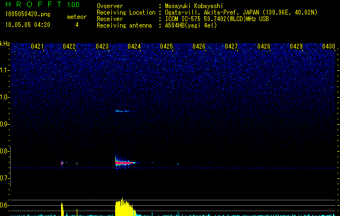The height and width of the screenshot is (216, 340).
Task: Click antenna value A504HB(yagi 4el)
Action: click(x=191, y=25)
